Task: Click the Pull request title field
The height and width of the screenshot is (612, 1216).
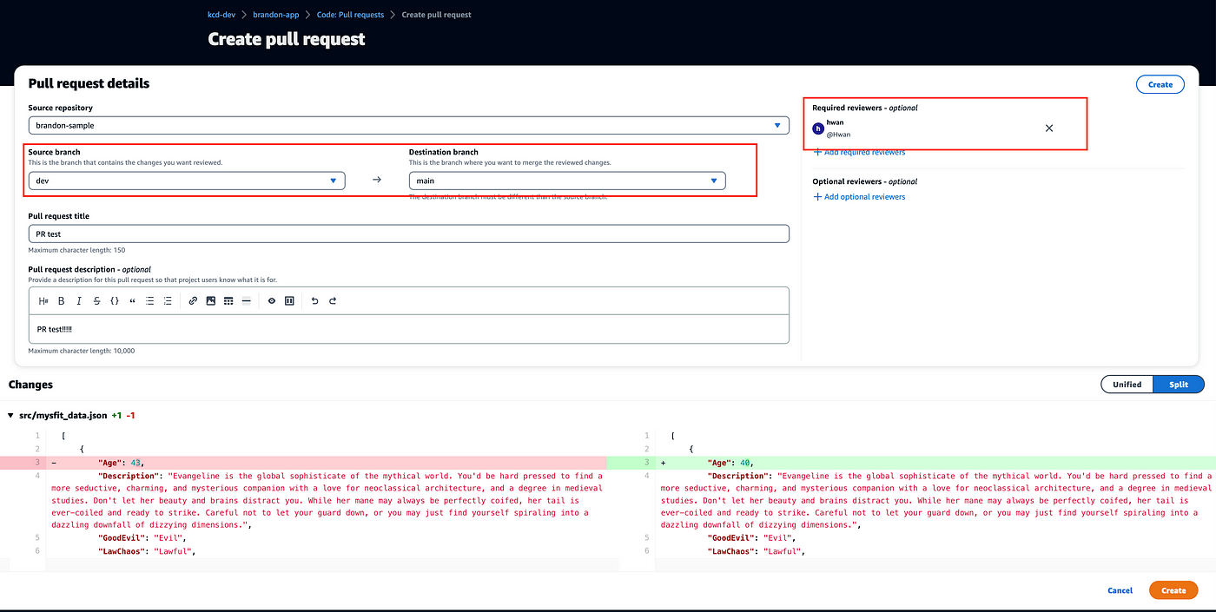Action: point(408,234)
